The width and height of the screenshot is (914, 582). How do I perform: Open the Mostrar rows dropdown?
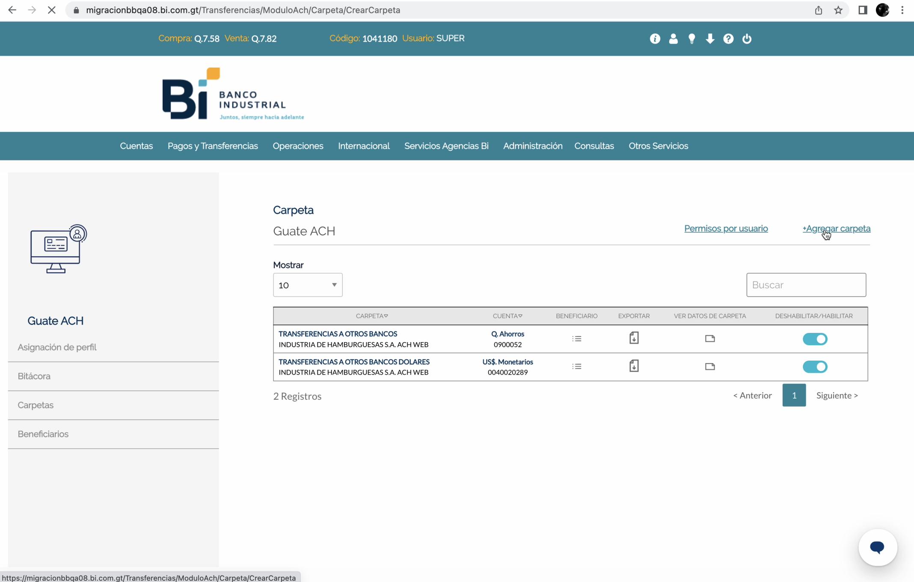(308, 285)
